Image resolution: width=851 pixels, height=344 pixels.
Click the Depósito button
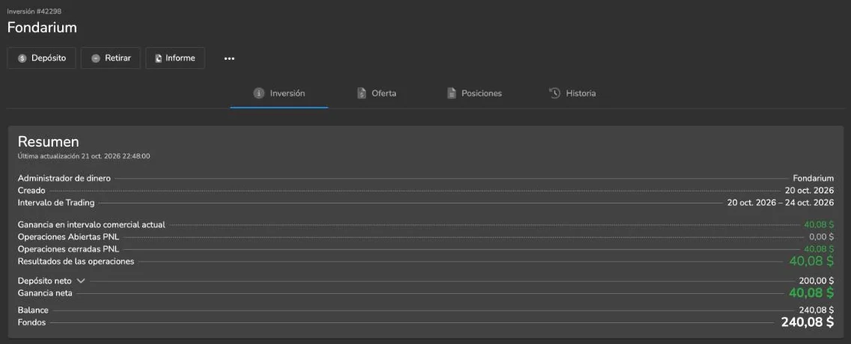click(41, 58)
